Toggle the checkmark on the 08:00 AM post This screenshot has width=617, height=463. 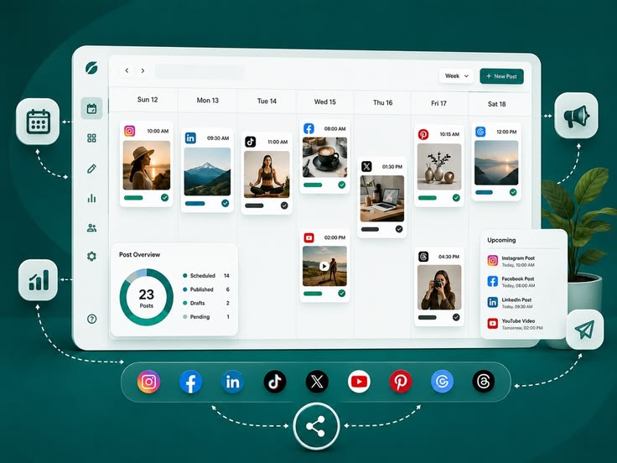pos(342,185)
